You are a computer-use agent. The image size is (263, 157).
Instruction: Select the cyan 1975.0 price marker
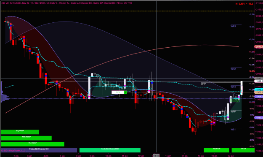point(259,90)
